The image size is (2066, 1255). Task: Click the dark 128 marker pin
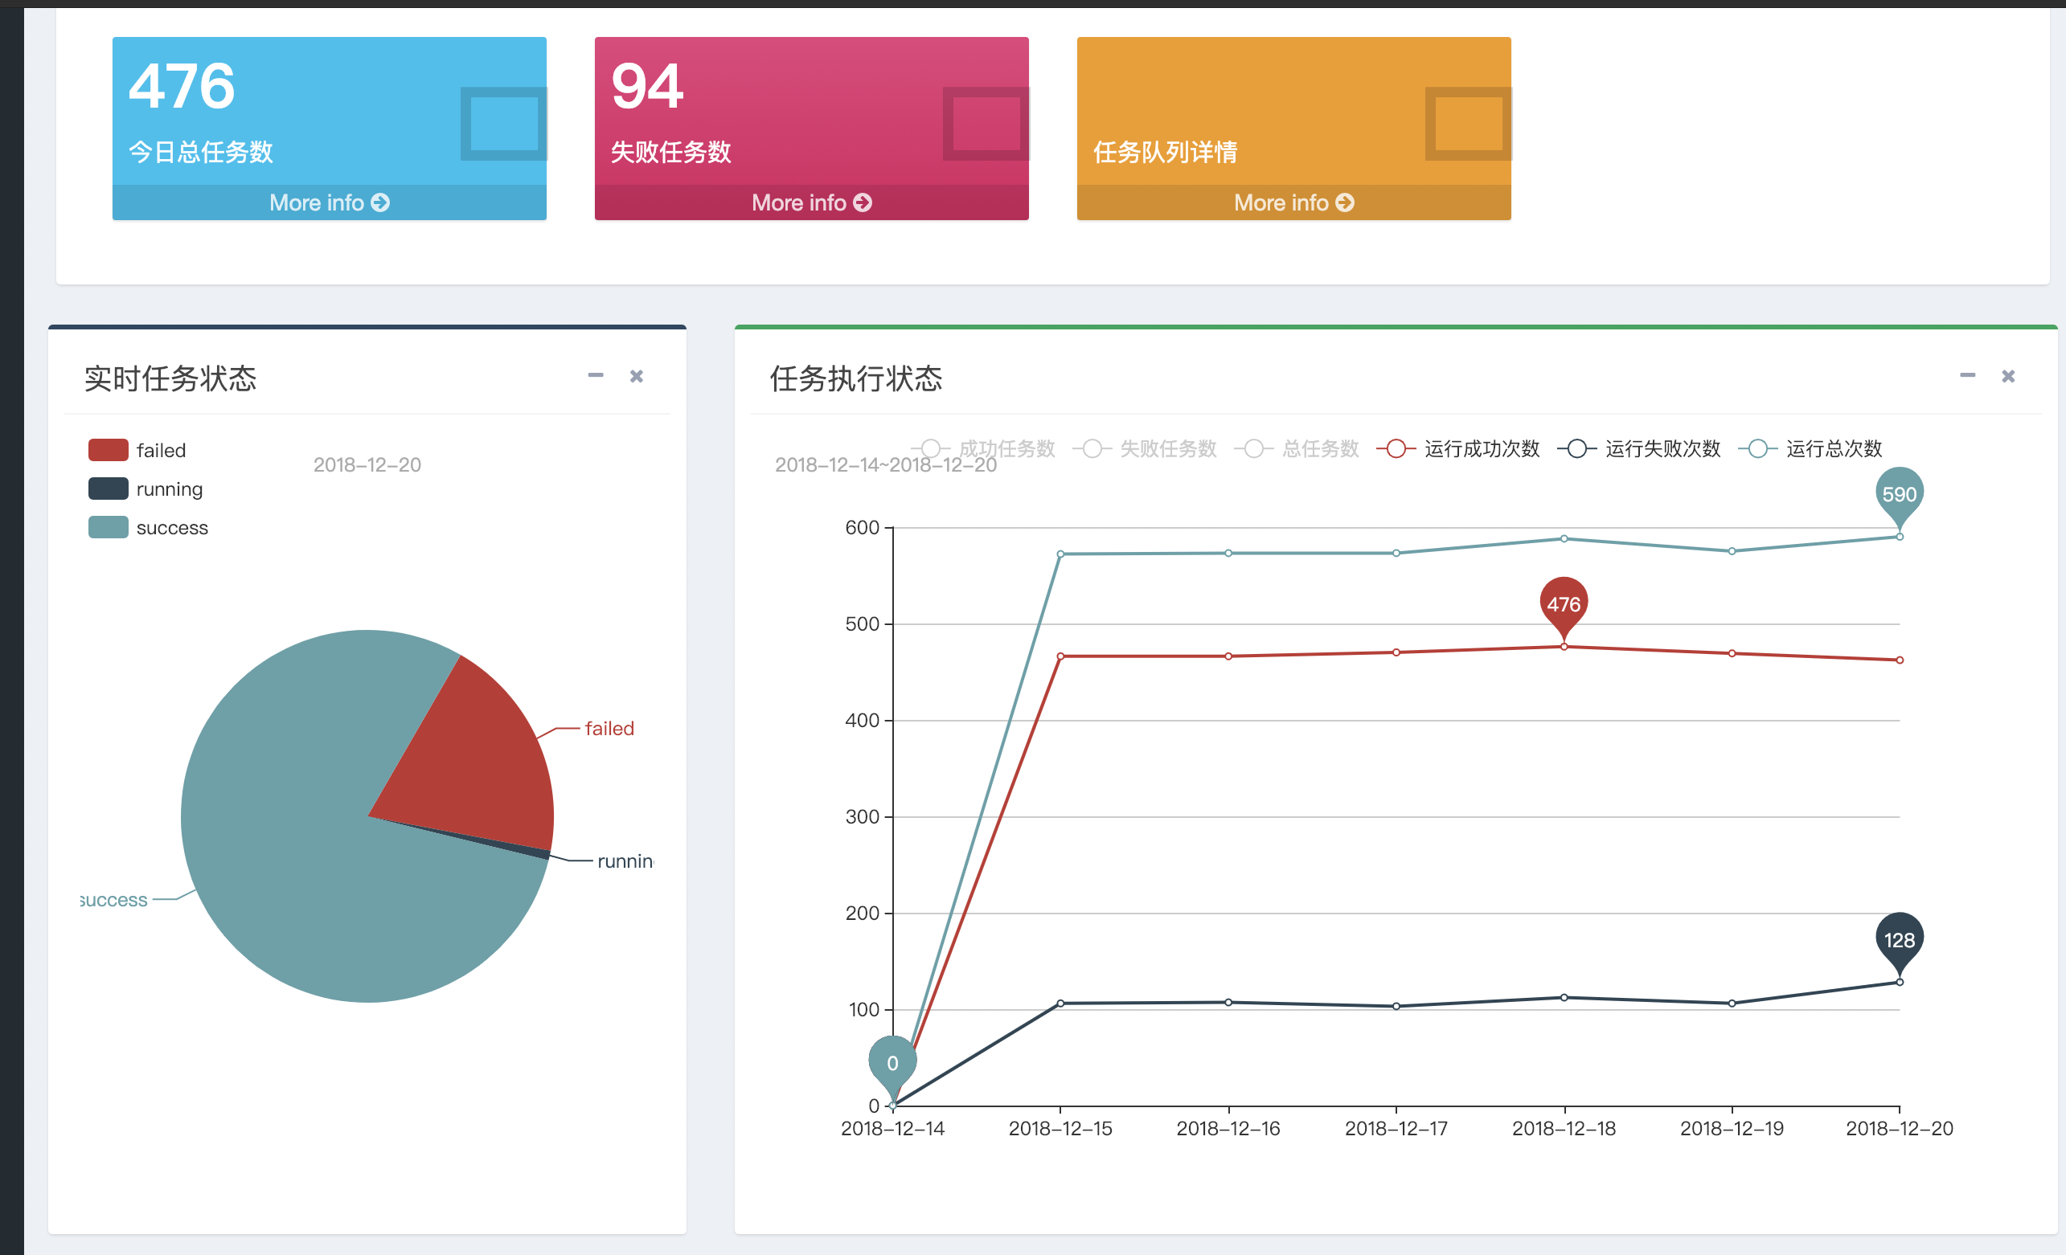point(1898,939)
